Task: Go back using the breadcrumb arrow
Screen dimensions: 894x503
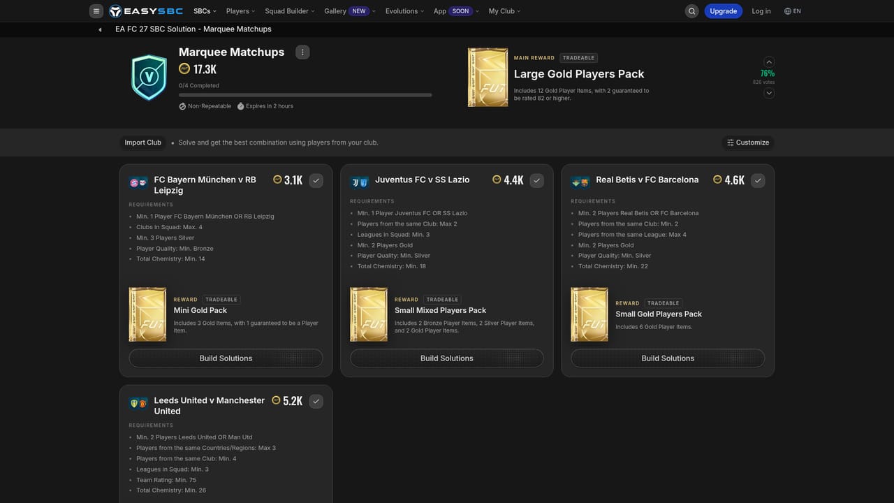Action: click(100, 29)
